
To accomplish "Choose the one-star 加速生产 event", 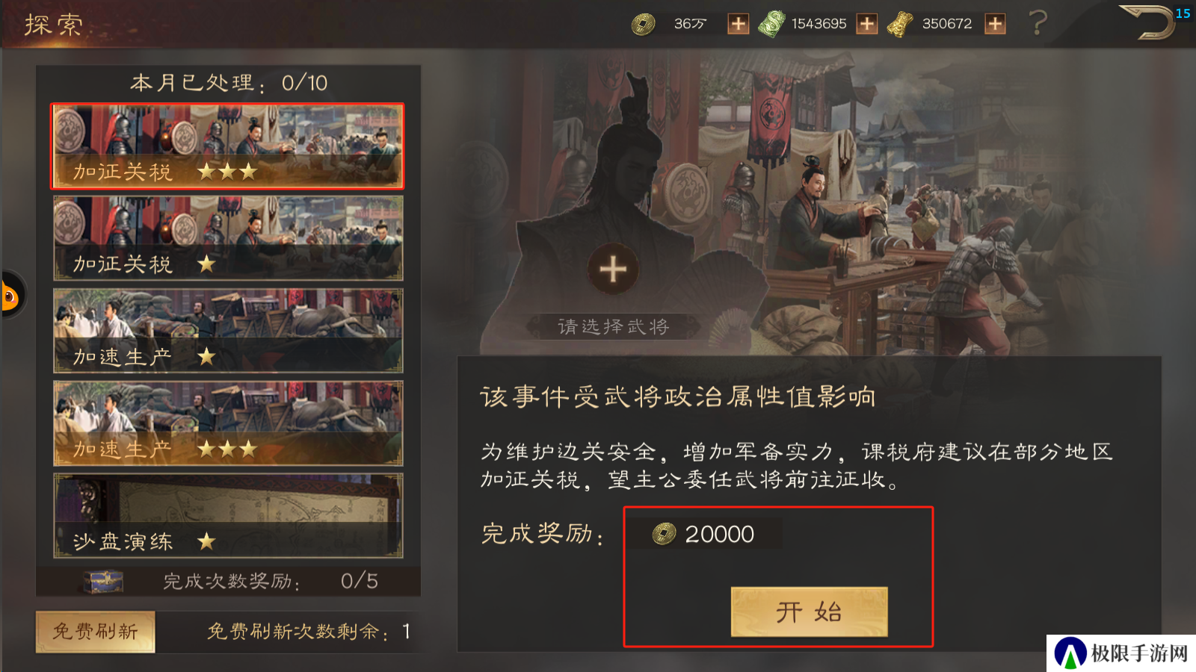I will pos(228,331).
